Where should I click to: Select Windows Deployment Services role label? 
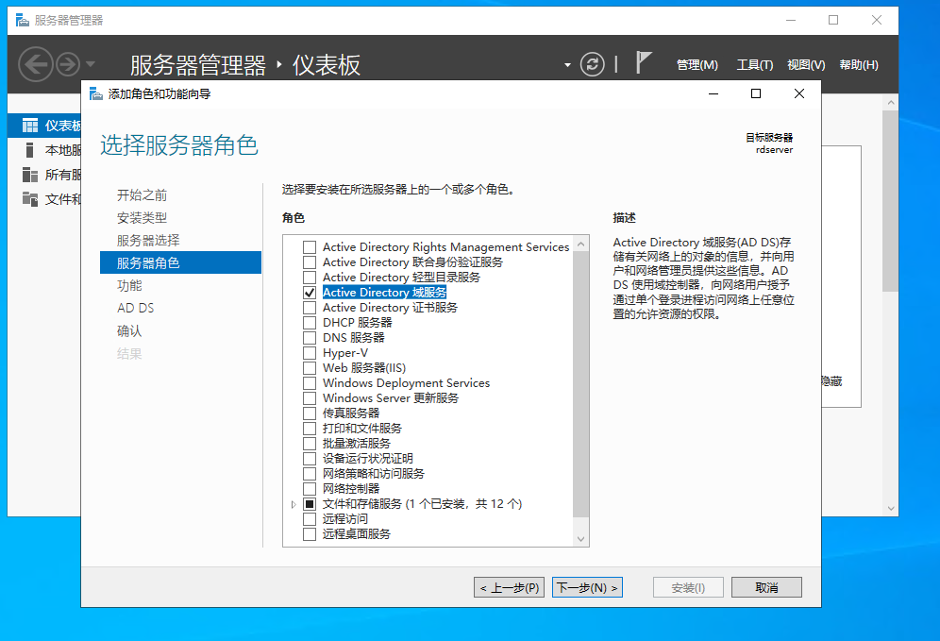pyautogui.click(x=406, y=382)
